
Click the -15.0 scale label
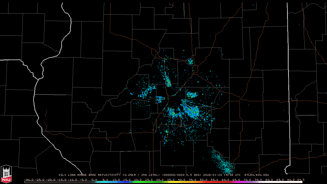coord(62,180)
